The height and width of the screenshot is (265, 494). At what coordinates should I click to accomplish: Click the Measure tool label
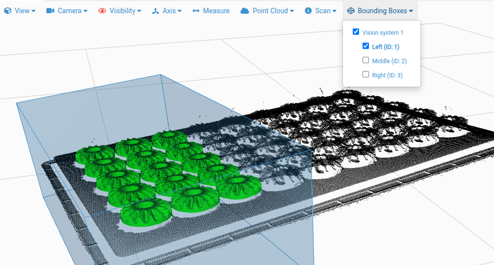tap(216, 11)
